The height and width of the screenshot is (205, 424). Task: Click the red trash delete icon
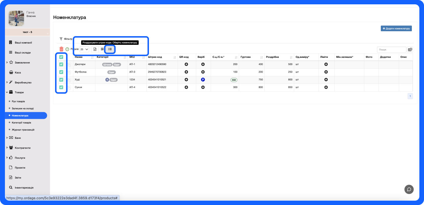click(x=61, y=49)
